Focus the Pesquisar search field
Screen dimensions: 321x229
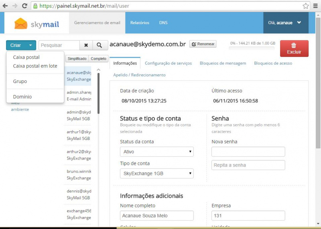(59, 45)
